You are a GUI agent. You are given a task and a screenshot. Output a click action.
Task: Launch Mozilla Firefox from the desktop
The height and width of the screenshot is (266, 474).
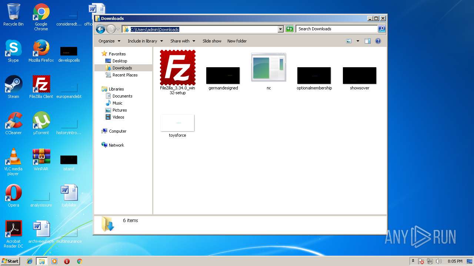[x=41, y=51]
